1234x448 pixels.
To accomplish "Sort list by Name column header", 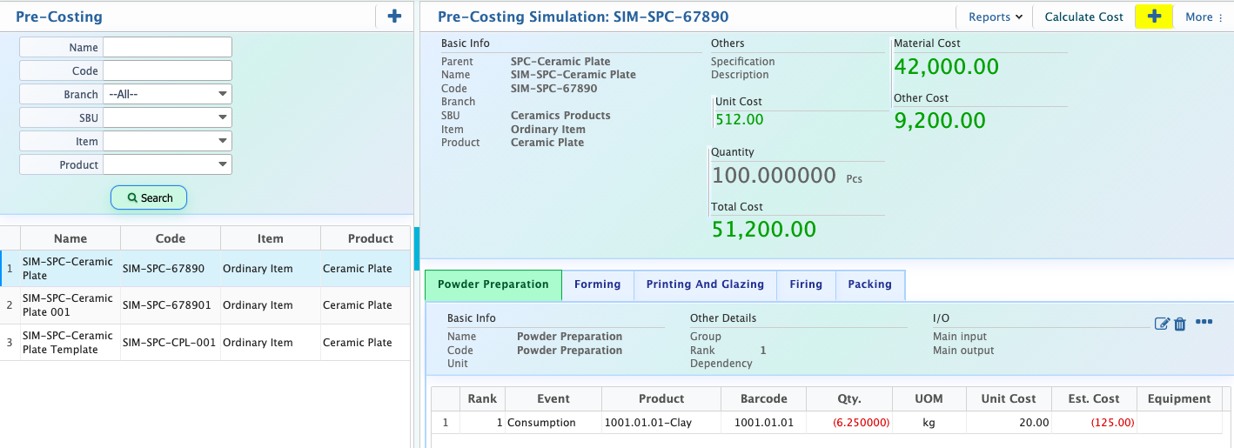I will (x=70, y=238).
